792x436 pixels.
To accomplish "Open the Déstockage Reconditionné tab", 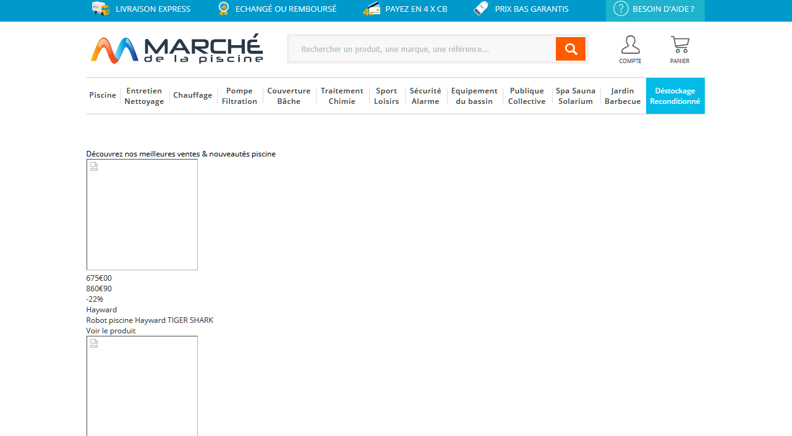I will point(675,96).
